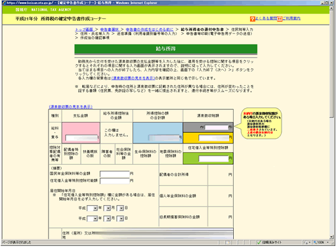The width and height of the screenshot is (336, 248).
Task: Click the 社会保険料等の金額 table cell
Action: [124, 154]
